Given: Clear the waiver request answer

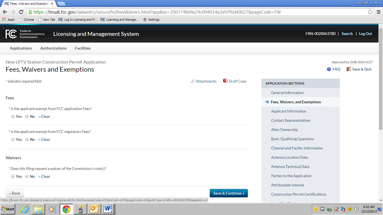Looking at the screenshot, I should 44,176.
